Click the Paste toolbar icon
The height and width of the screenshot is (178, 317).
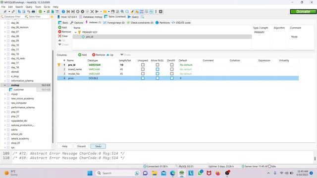24,11
